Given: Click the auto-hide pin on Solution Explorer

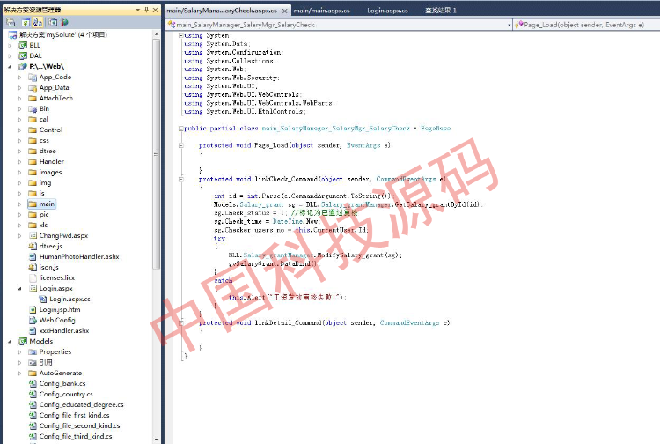Looking at the screenshot, I should 146,10.
